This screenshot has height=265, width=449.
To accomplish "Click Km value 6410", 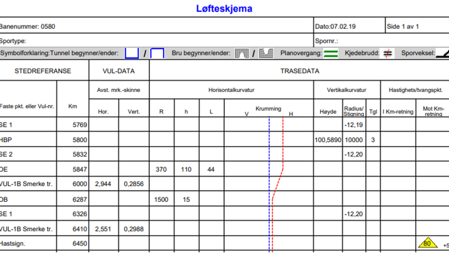I will click(x=80, y=229).
